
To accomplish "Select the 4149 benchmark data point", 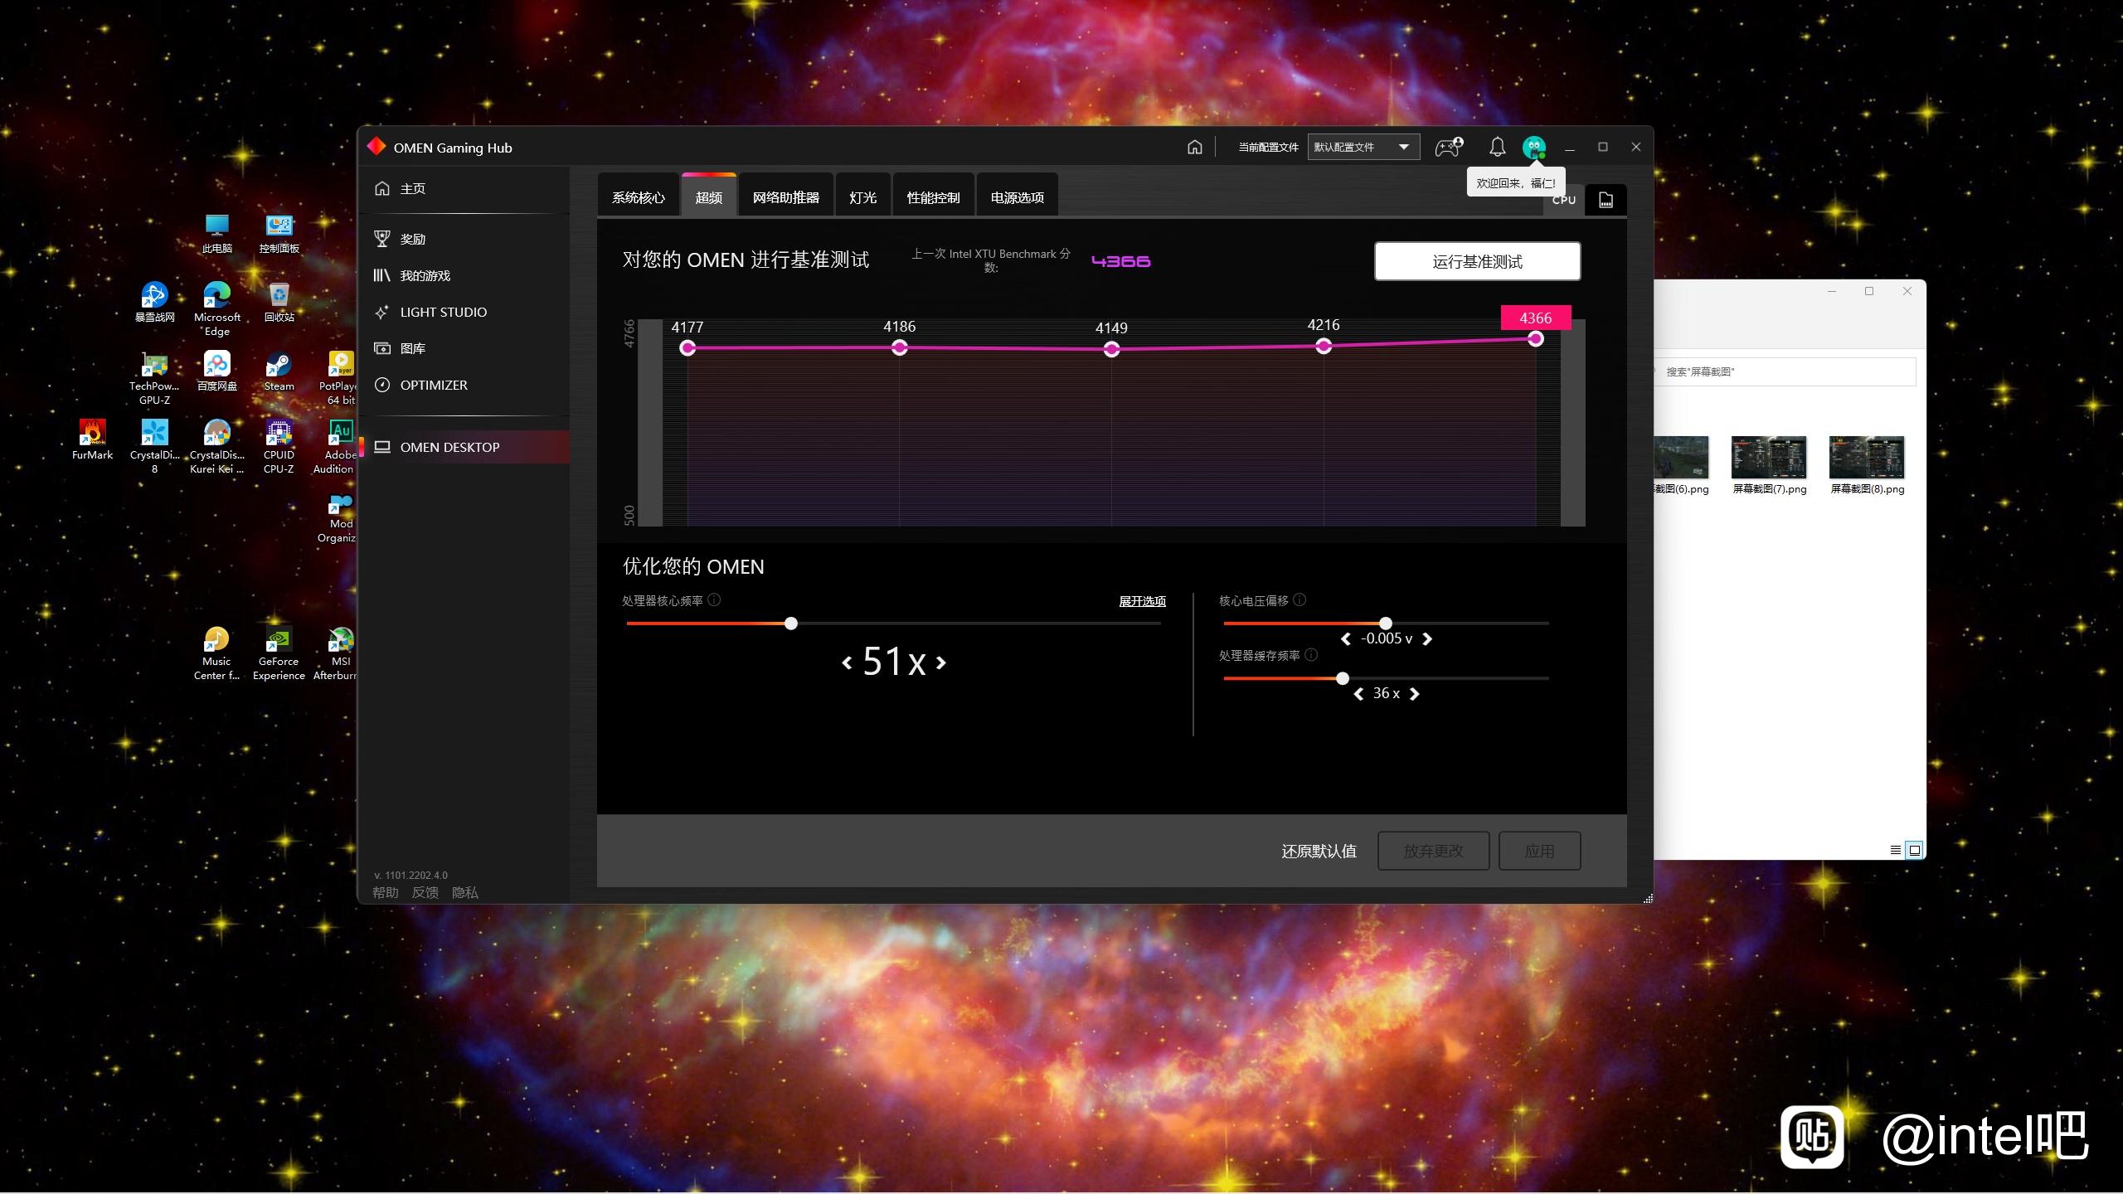I will [1111, 349].
